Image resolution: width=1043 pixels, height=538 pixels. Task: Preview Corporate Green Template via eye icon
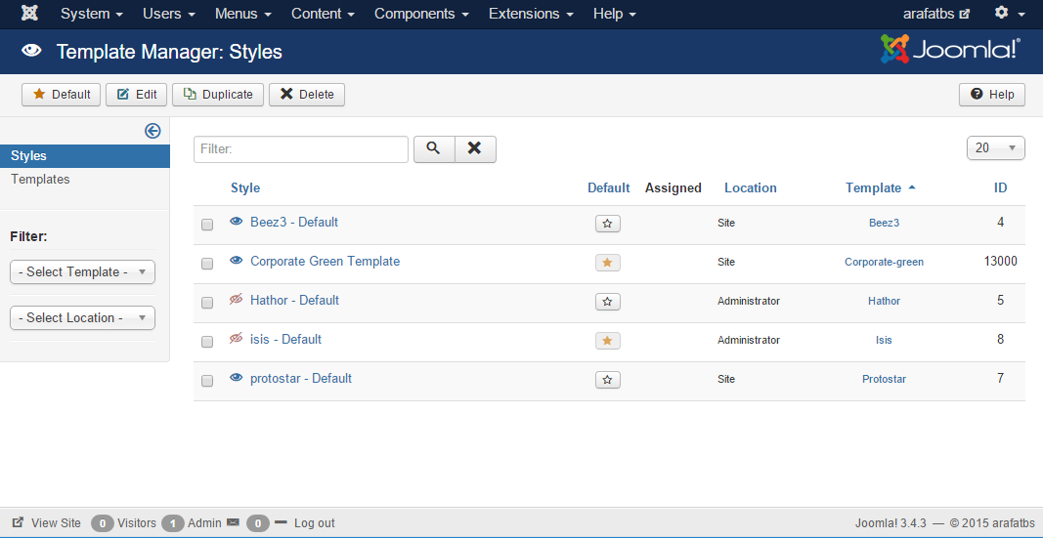[236, 261]
